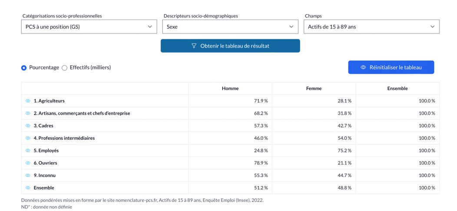The height and width of the screenshot is (211, 457).
Task: Expand the Descripteurs socio-démographiques dropdown
Action: click(230, 26)
